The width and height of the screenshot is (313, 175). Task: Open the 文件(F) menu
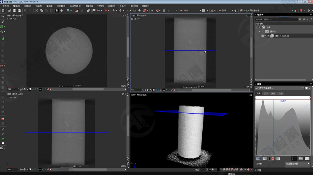(5, 6)
